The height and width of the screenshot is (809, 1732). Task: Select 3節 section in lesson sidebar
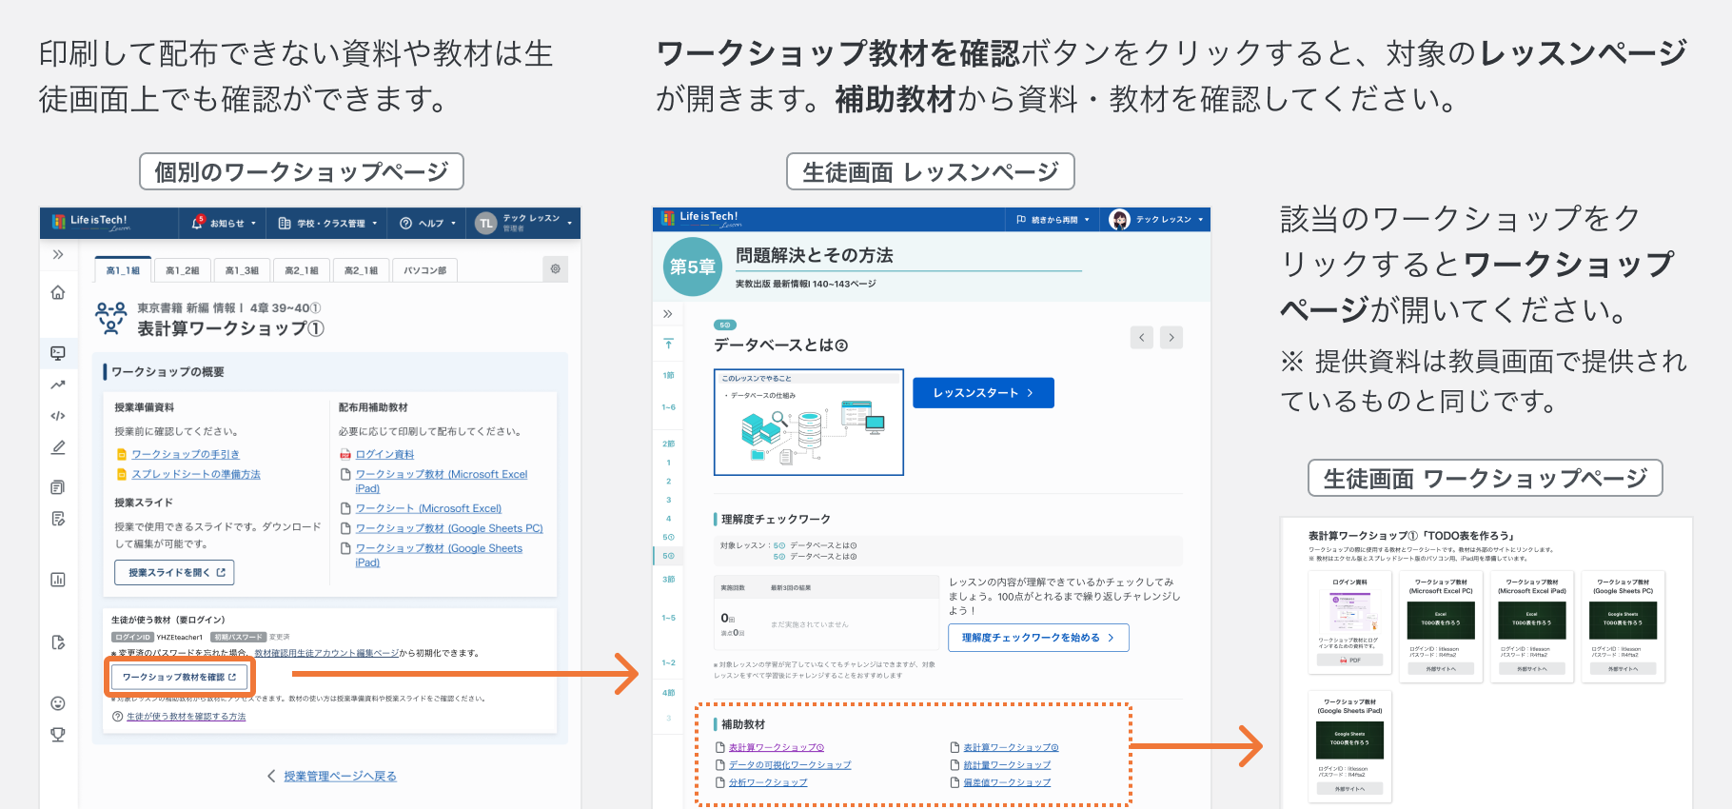(x=669, y=579)
